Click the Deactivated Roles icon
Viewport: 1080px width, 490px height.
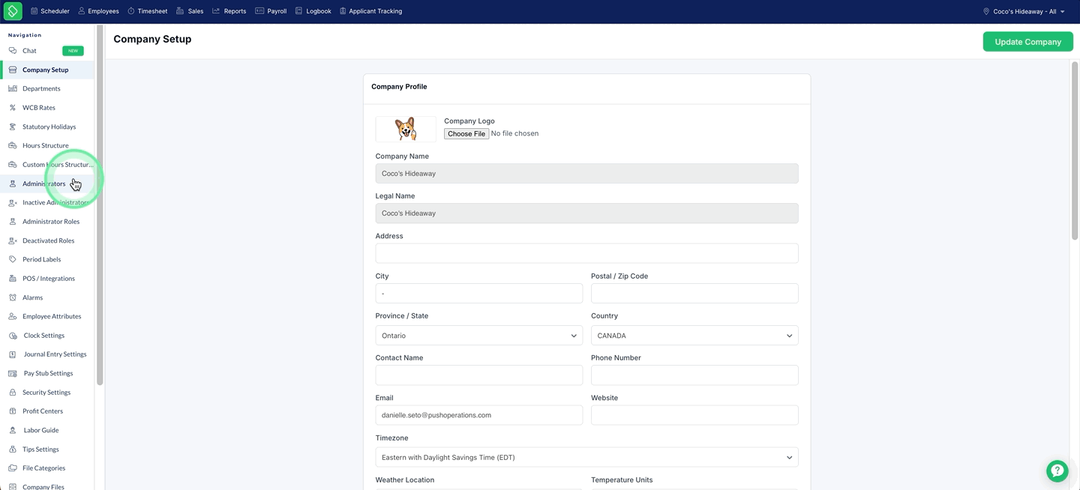[13, 241]
